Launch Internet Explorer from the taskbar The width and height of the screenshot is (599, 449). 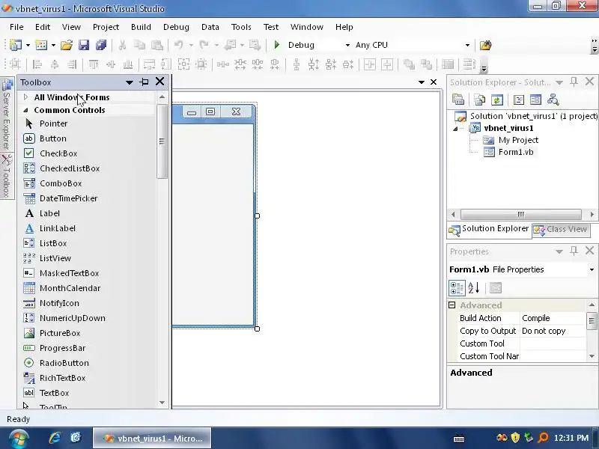pyautogui.click(x=55, y=438)
